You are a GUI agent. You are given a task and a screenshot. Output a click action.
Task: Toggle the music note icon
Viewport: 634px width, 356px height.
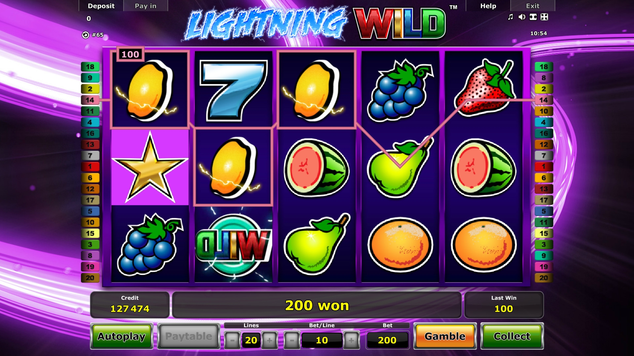pos(511,17)
